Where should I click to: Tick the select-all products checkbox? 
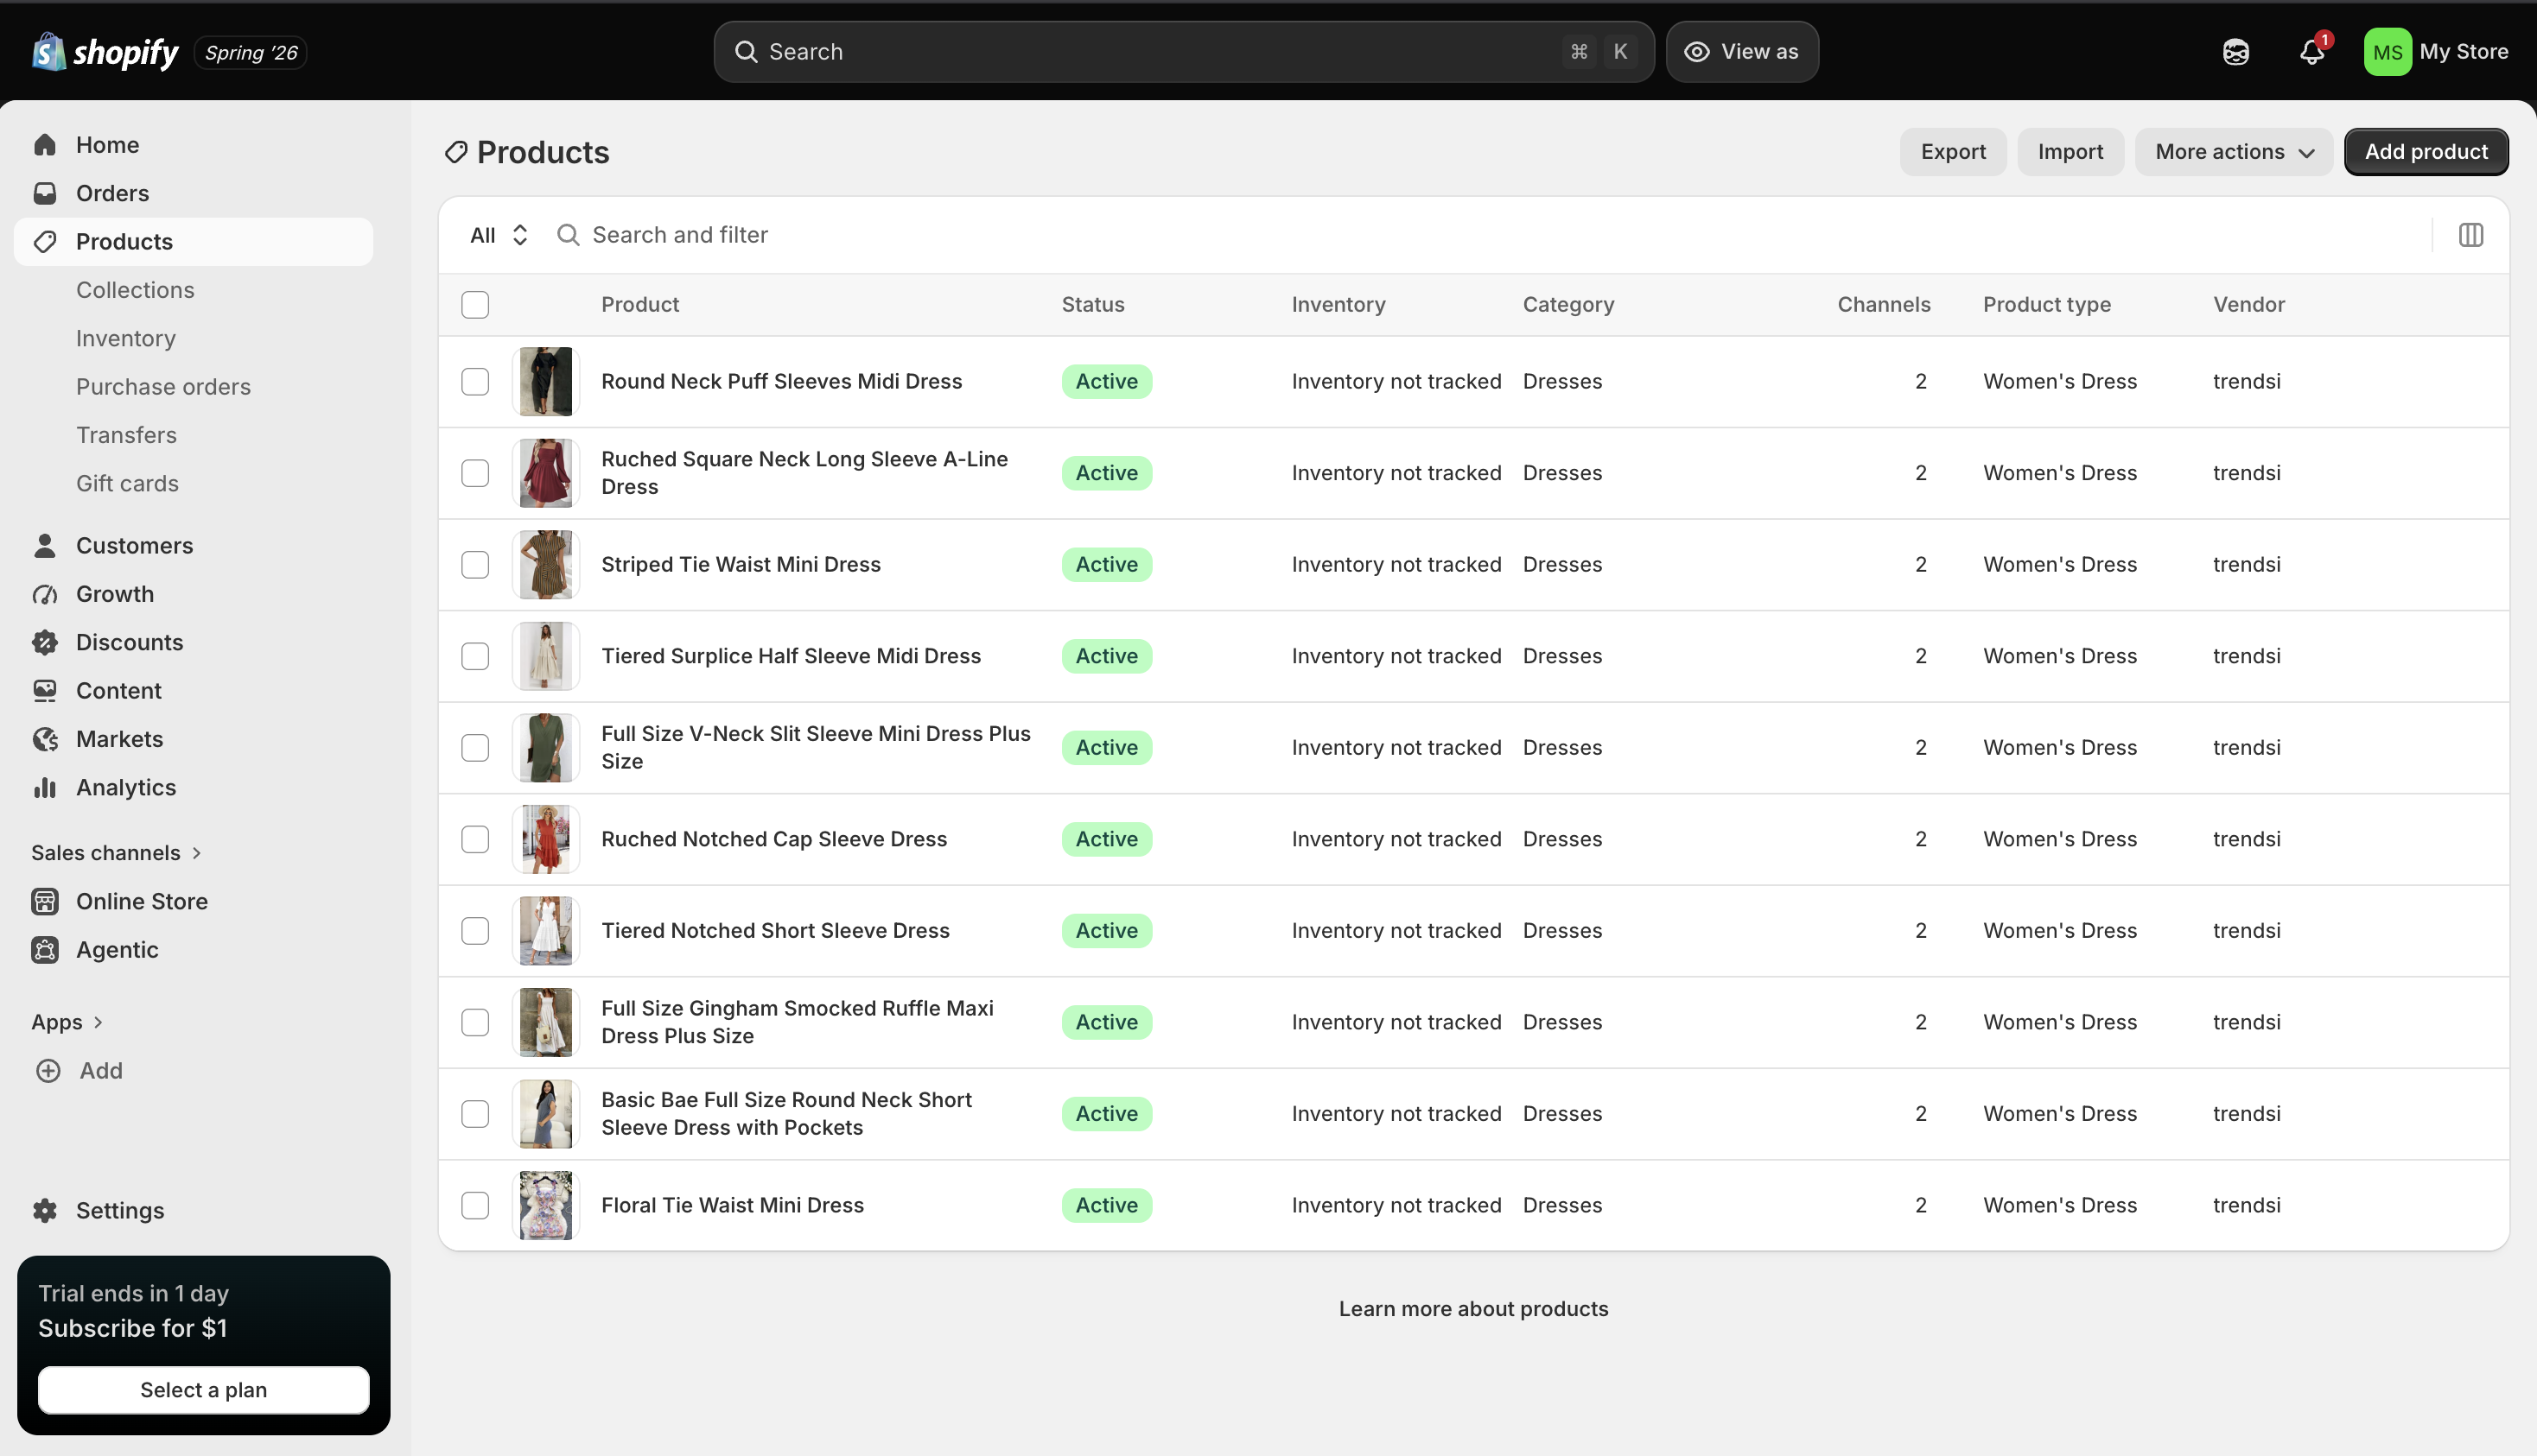475,304
